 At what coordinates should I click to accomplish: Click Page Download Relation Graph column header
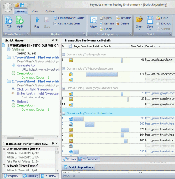tap(92, 46)
